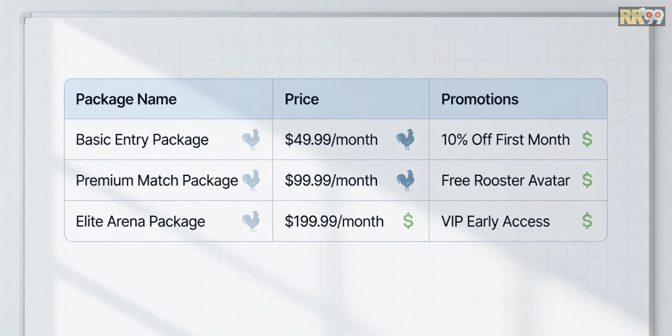Open the 10% Off First Month promotion

[505, 140]
